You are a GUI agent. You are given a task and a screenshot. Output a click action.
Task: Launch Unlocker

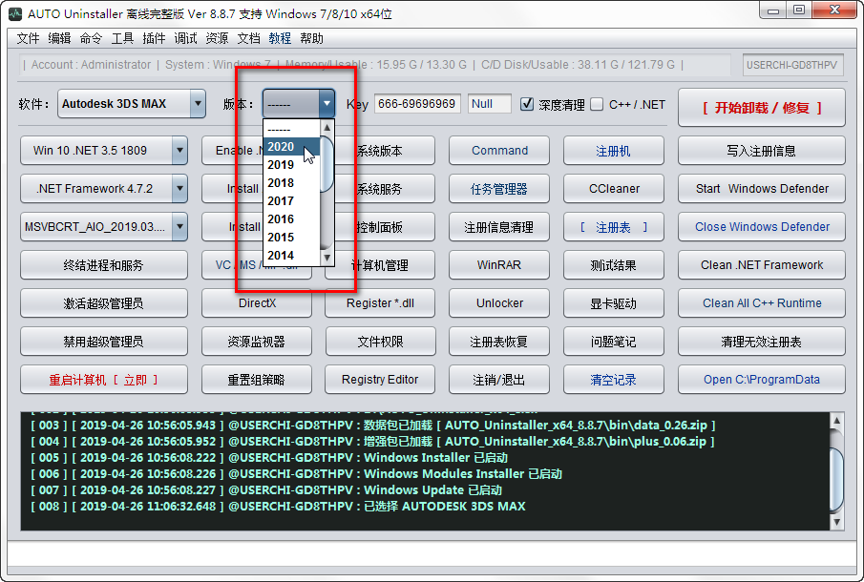pos(499,302)
